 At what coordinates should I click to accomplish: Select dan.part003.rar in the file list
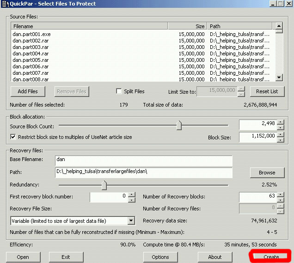31,47
